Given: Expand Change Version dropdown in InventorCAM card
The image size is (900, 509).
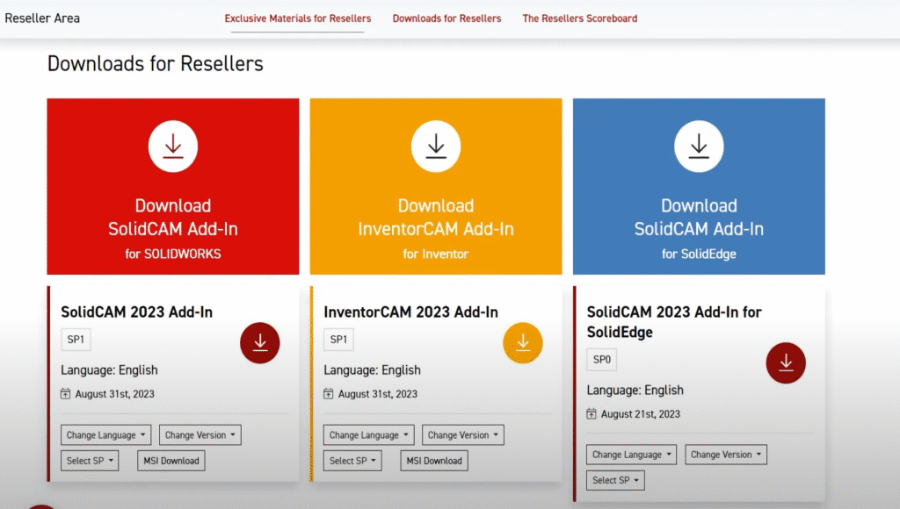Looking at the screenshot, I should pyautogui.click(x=463, y=435).
